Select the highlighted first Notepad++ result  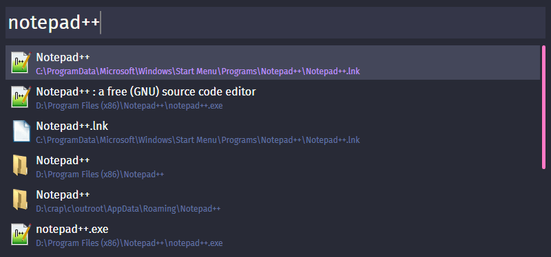pos(273,63)
